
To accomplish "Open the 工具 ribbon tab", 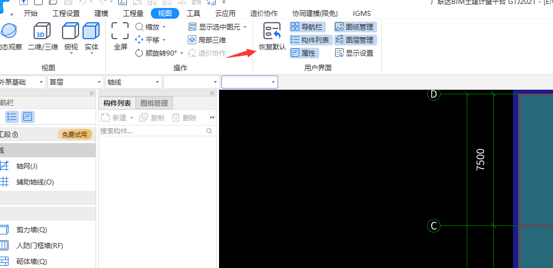I will click(x=193, y=14).
